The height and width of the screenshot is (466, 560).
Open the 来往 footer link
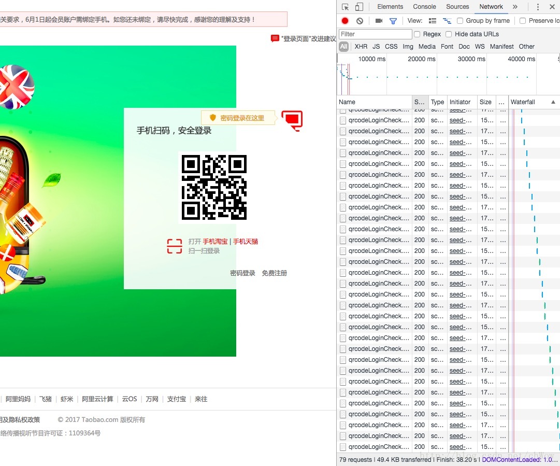tap(200, 399)
